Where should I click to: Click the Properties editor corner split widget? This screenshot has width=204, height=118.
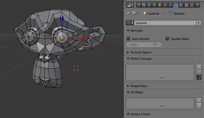(x=202, y=3)
